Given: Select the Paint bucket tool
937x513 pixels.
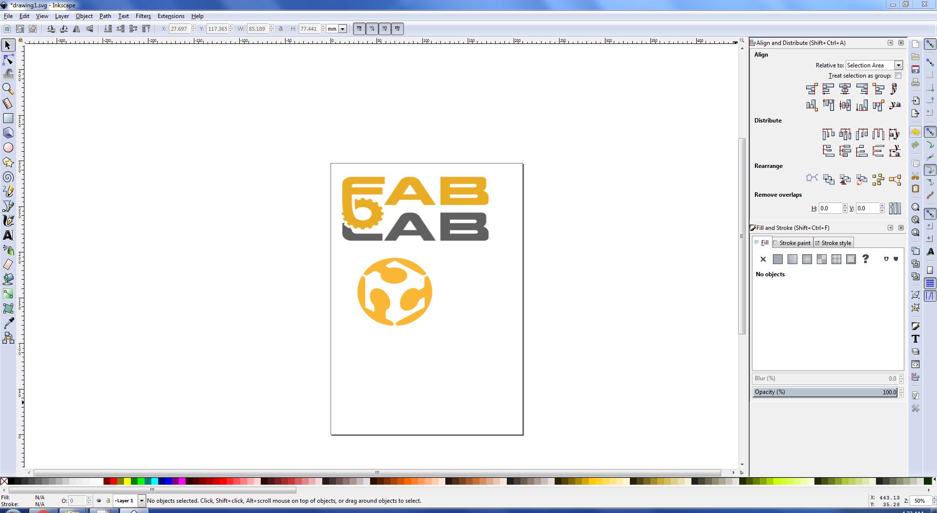Looking at the screenshot, I should pos(8,279).
